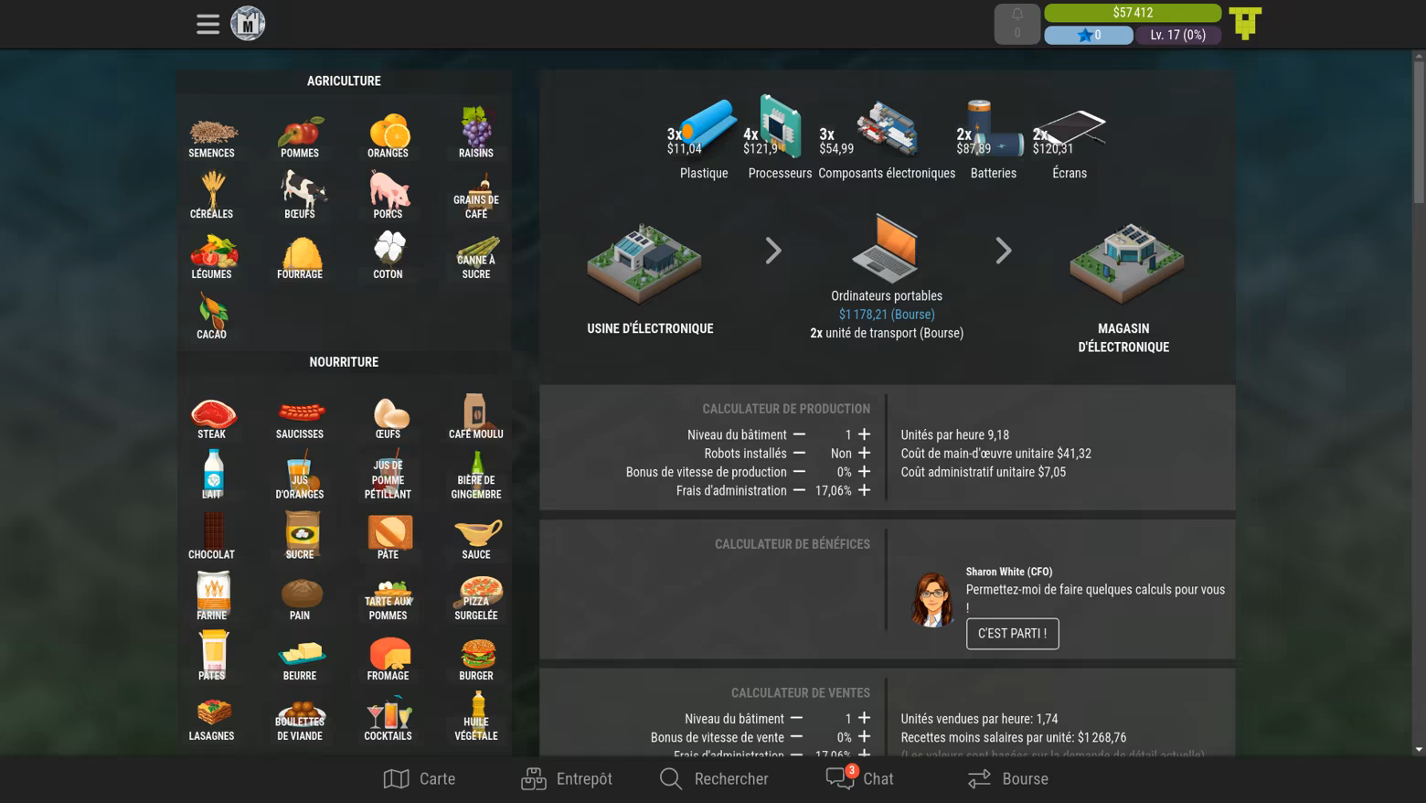
Task: Switch to the Bourse tab
Action: point(1008,778)
